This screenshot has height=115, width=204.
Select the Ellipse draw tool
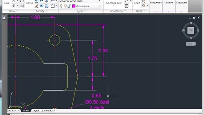point(13,6)
